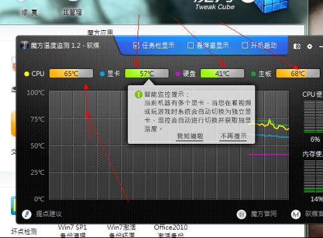323x238 pixels.
Task: Toggle the 任务栏显示 checkbox
Action: tap(136, 45)
